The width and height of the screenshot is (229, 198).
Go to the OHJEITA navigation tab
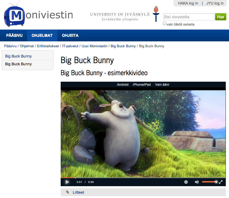tap(70, 35)
